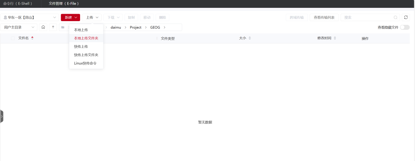Viewport: 415px width, 161px height.
Task: Sort by modified time arrows
Action: (335, 38)
